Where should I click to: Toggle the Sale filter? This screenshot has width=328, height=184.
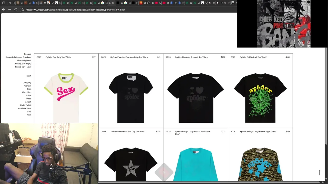point(29,111)
